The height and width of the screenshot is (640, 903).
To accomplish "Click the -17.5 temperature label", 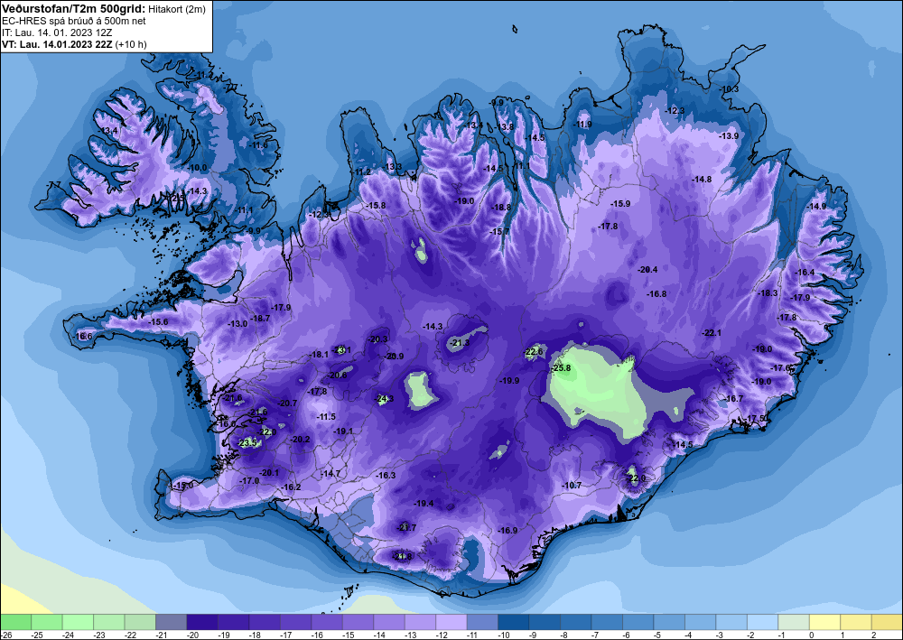I will (756, 419).
